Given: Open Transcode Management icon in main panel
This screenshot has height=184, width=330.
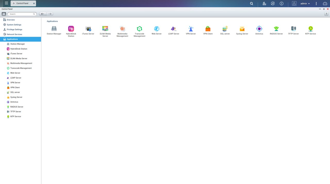Looking at the screenshot, I should [x=139, y=29].
